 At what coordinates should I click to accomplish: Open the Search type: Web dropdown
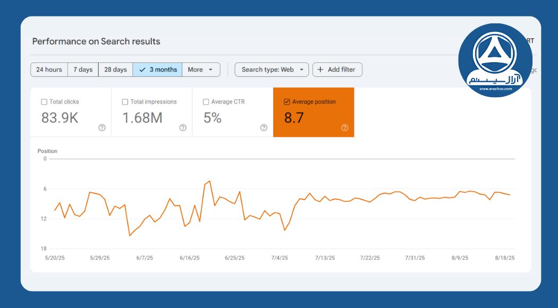click(x=272, y=70)
